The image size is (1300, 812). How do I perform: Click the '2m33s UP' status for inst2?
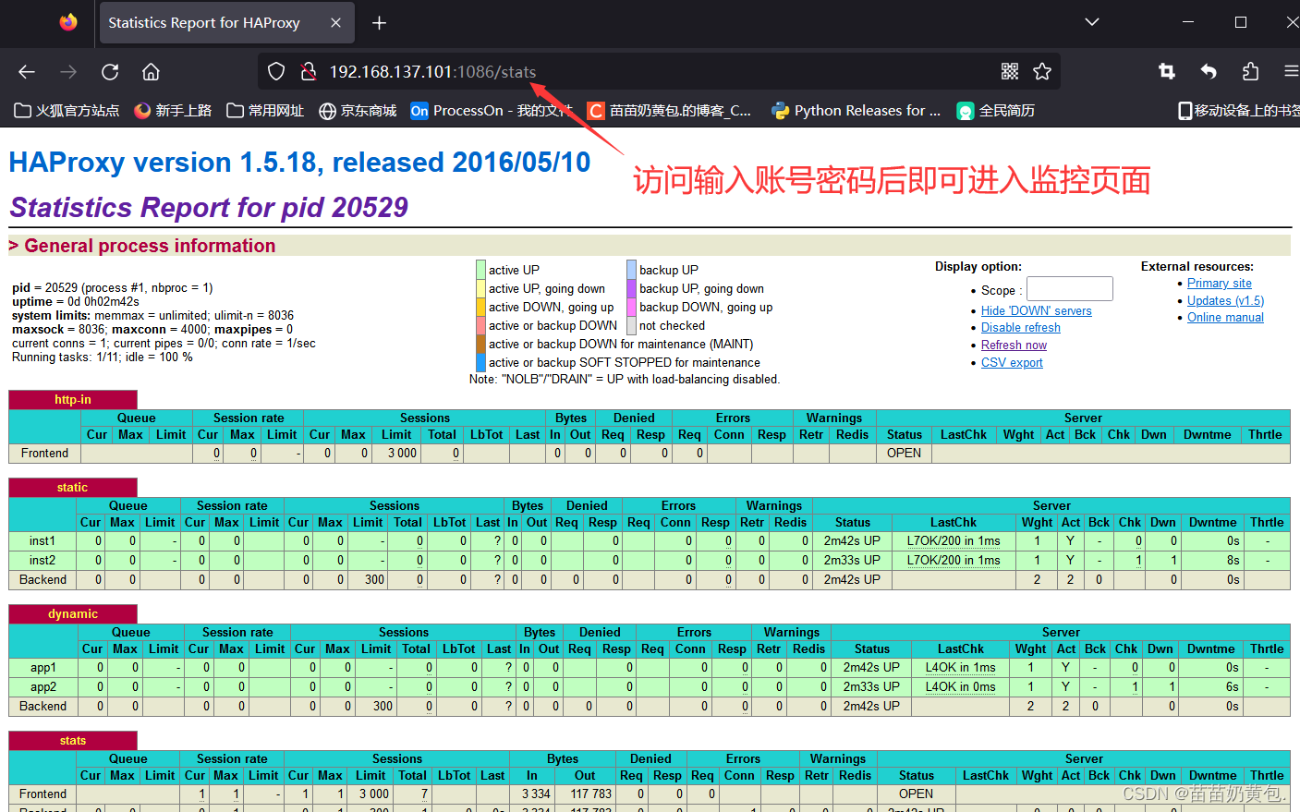pos(852,561)
